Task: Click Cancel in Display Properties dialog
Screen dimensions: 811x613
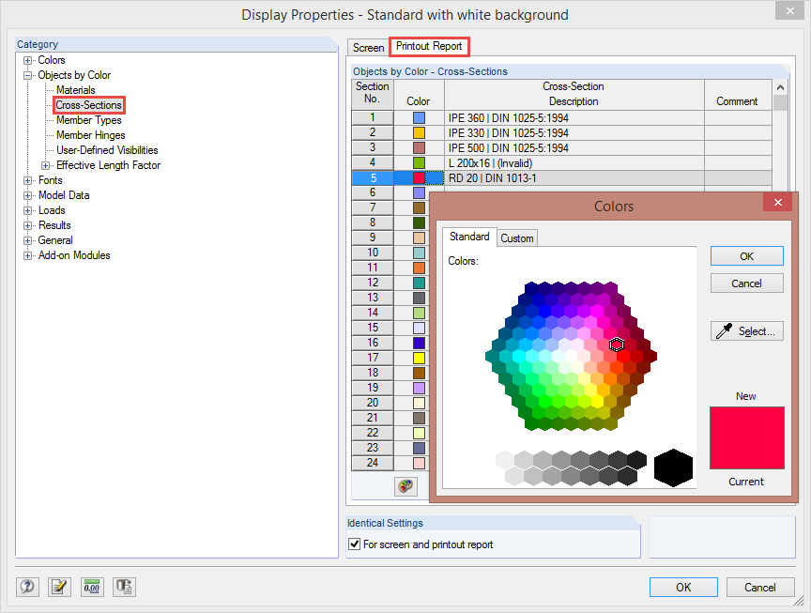Action: [x=759, y=587]
